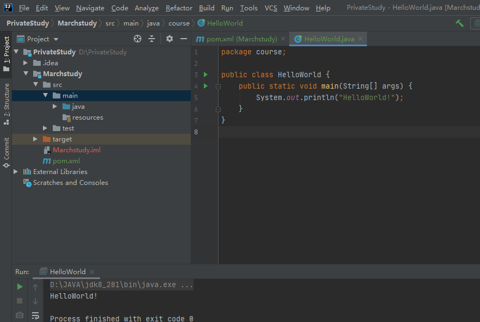
Task: Click the fold marker on main method line
Action: point(218,86)
